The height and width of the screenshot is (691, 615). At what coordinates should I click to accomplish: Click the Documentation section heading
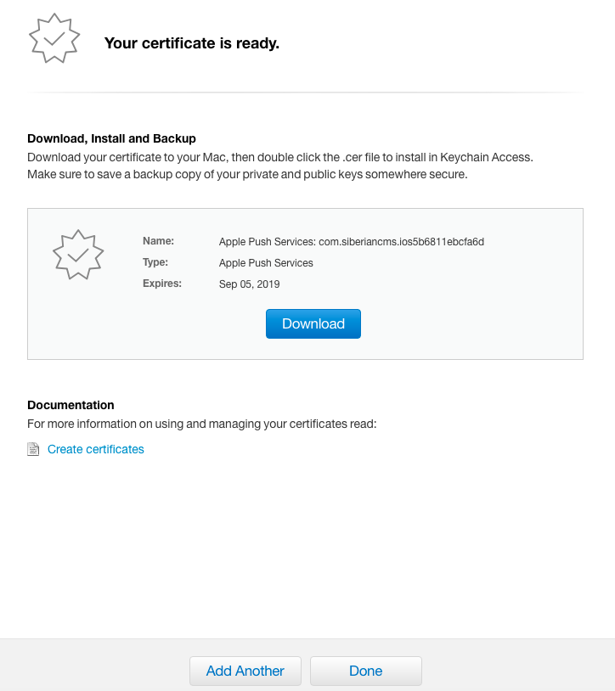71,405
